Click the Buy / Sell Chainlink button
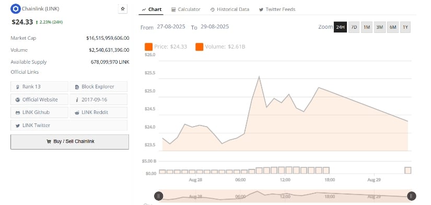431x205 pixels. (x=69, y=142)
